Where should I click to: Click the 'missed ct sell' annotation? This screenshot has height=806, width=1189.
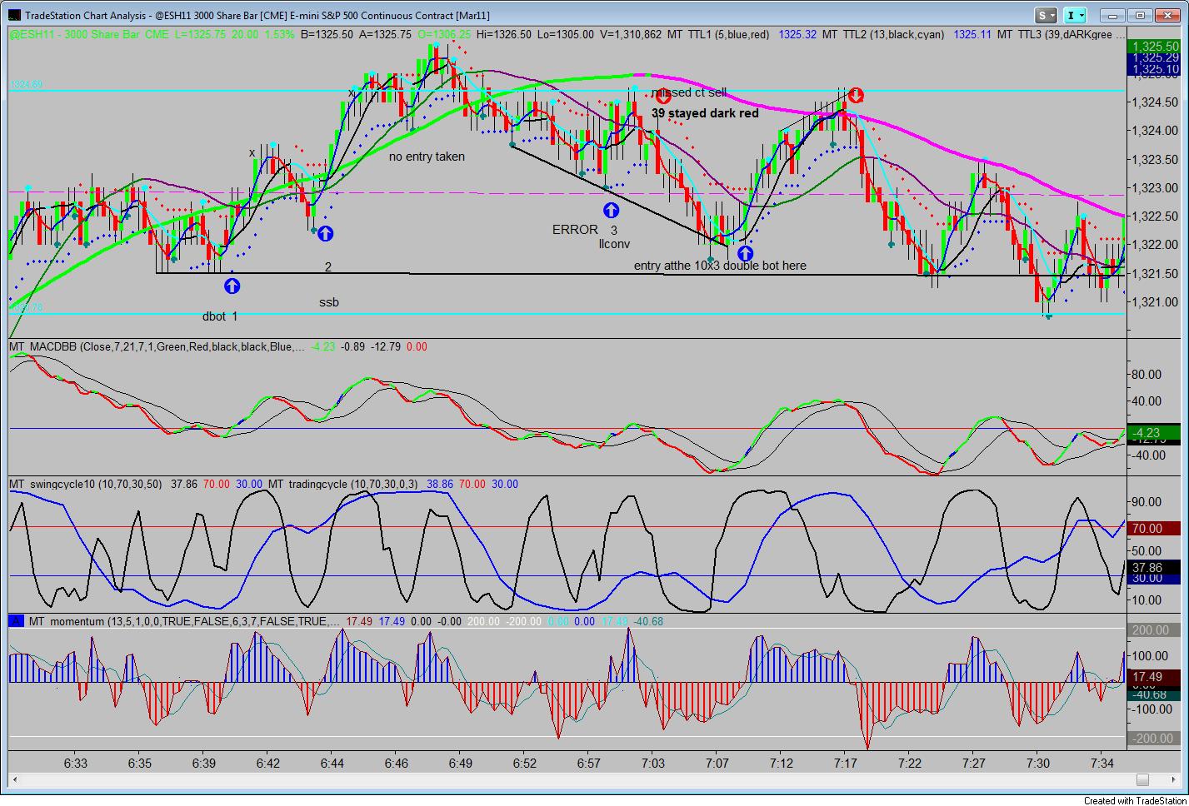pyautogui.click(x=690, y=92)
